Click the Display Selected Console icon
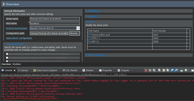194x101 pixels. pos(186,70)
